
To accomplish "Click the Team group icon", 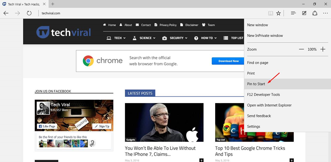I will (204, 25).
